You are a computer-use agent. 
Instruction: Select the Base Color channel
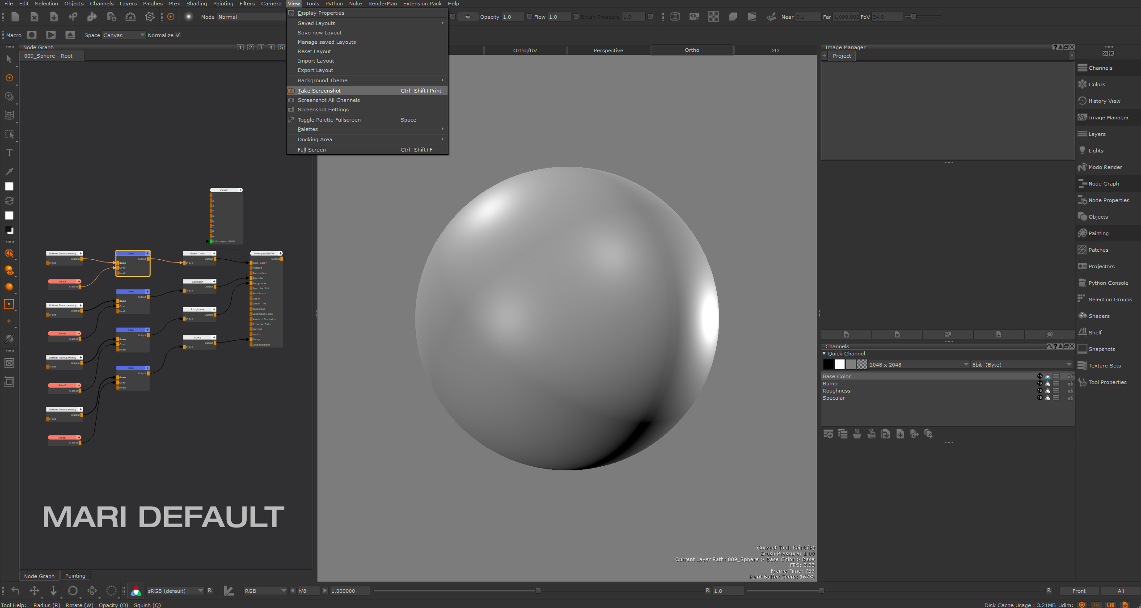coord(837,376)
